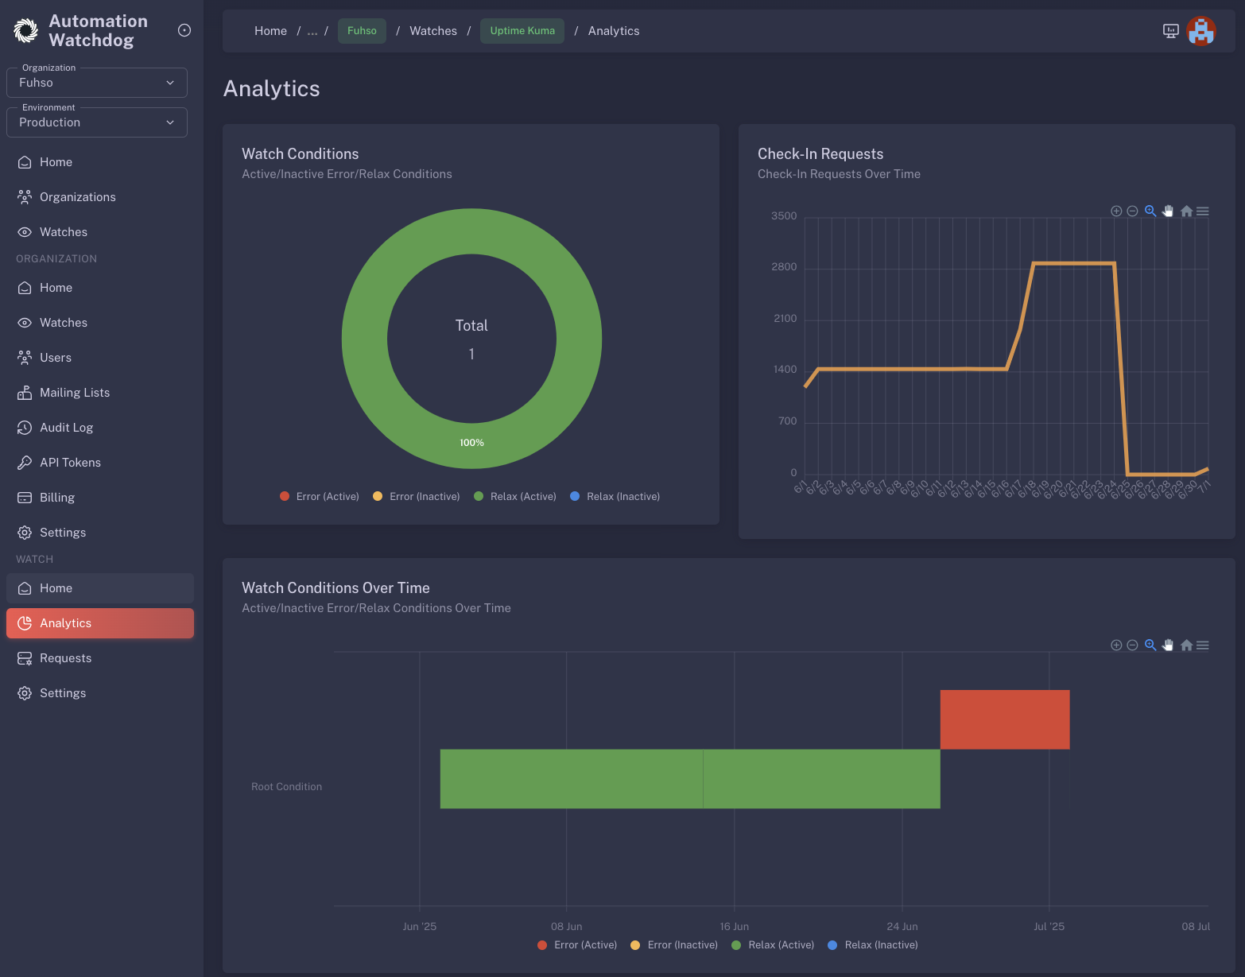Screen dimensions: 1245x977
Task: Select panning hand tool on Check-In Requests chart
Action: 1168,211
